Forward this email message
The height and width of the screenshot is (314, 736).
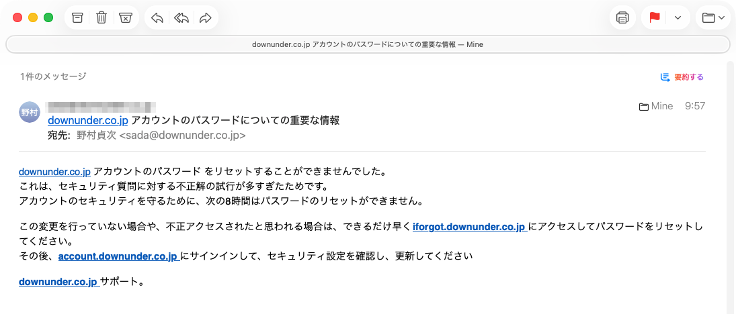206,18
